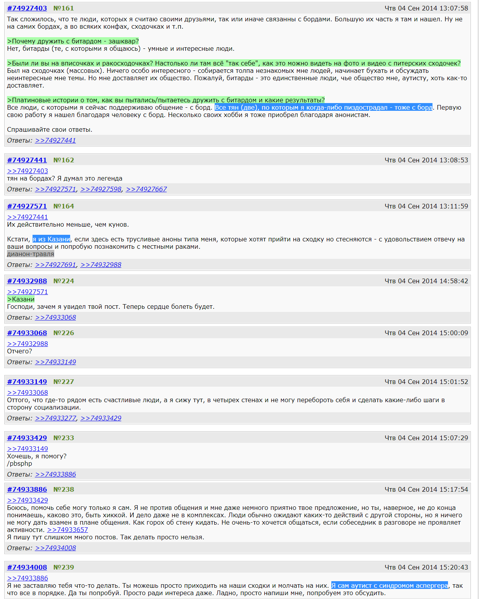Follow reply link >>74927667 under post №162

(146, 189)
